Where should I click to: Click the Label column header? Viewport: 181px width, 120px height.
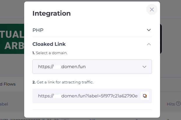point(4,104)
